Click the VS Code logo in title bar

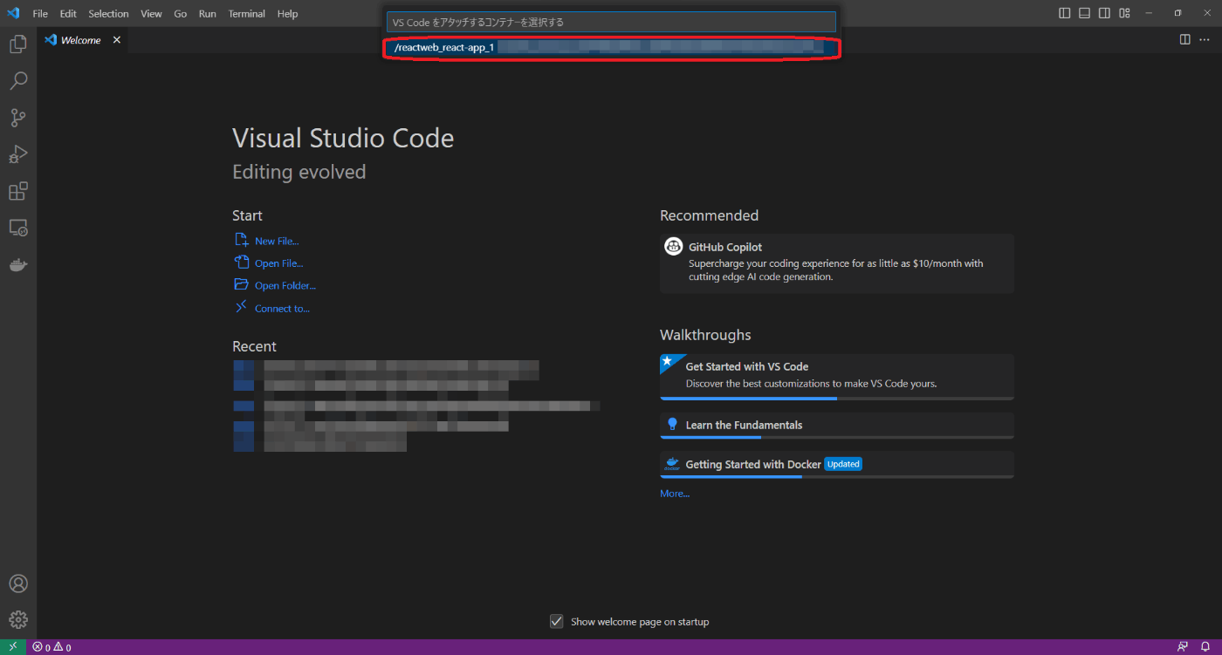click(x=13, y=13)
